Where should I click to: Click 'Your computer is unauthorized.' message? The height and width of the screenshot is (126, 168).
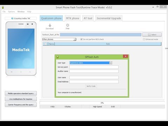click(x=70, y=92)
